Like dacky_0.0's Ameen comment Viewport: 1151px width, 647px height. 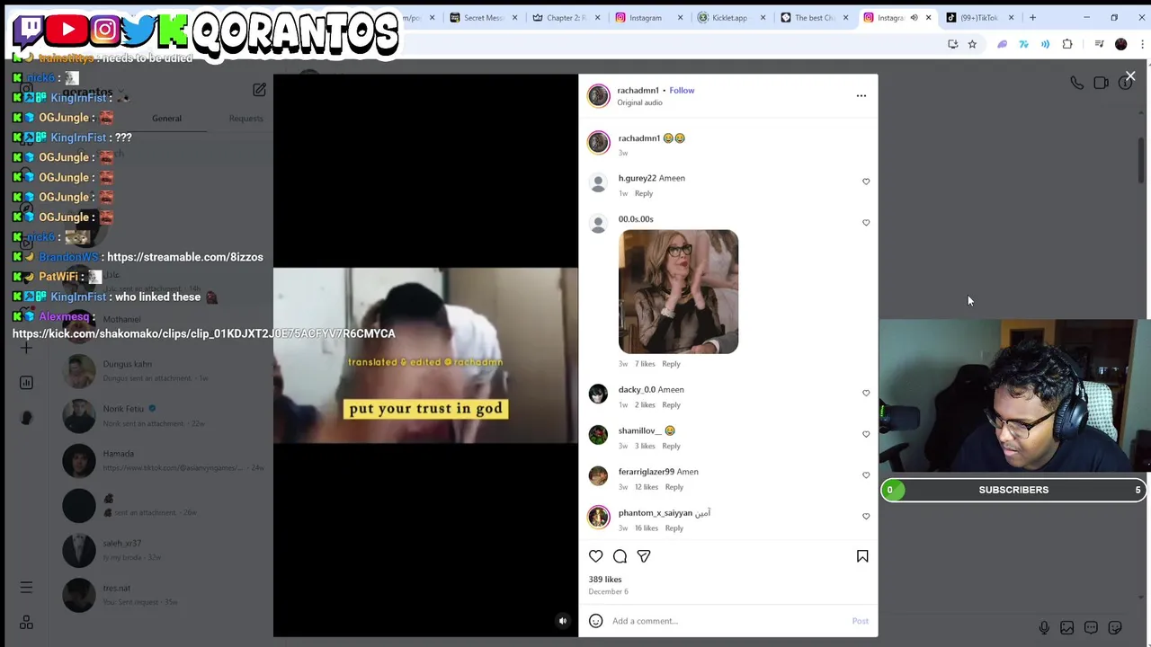pos(866,394)
